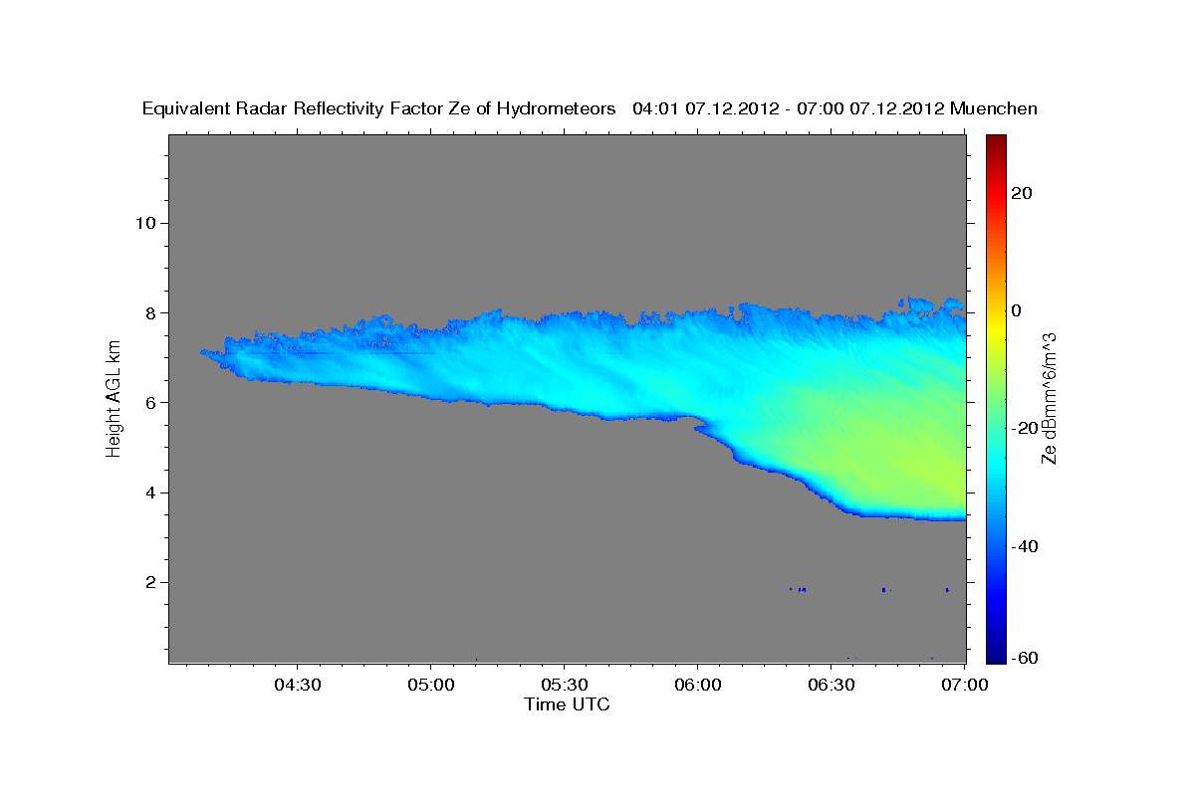Click the height tick label '6'
Screen dimensions: 1195x796
point(151,402)
